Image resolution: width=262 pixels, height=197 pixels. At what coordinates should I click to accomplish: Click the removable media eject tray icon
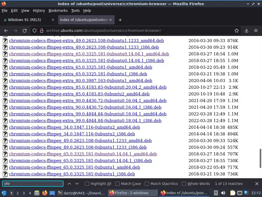(x=216, y=193)
